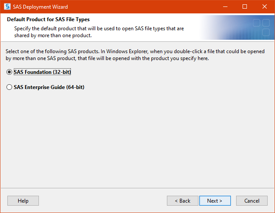The height and width of the screenshot is (213, 275).
Task: Click the 'Specify the default product' description text
Action: click(x=99, y=32)
